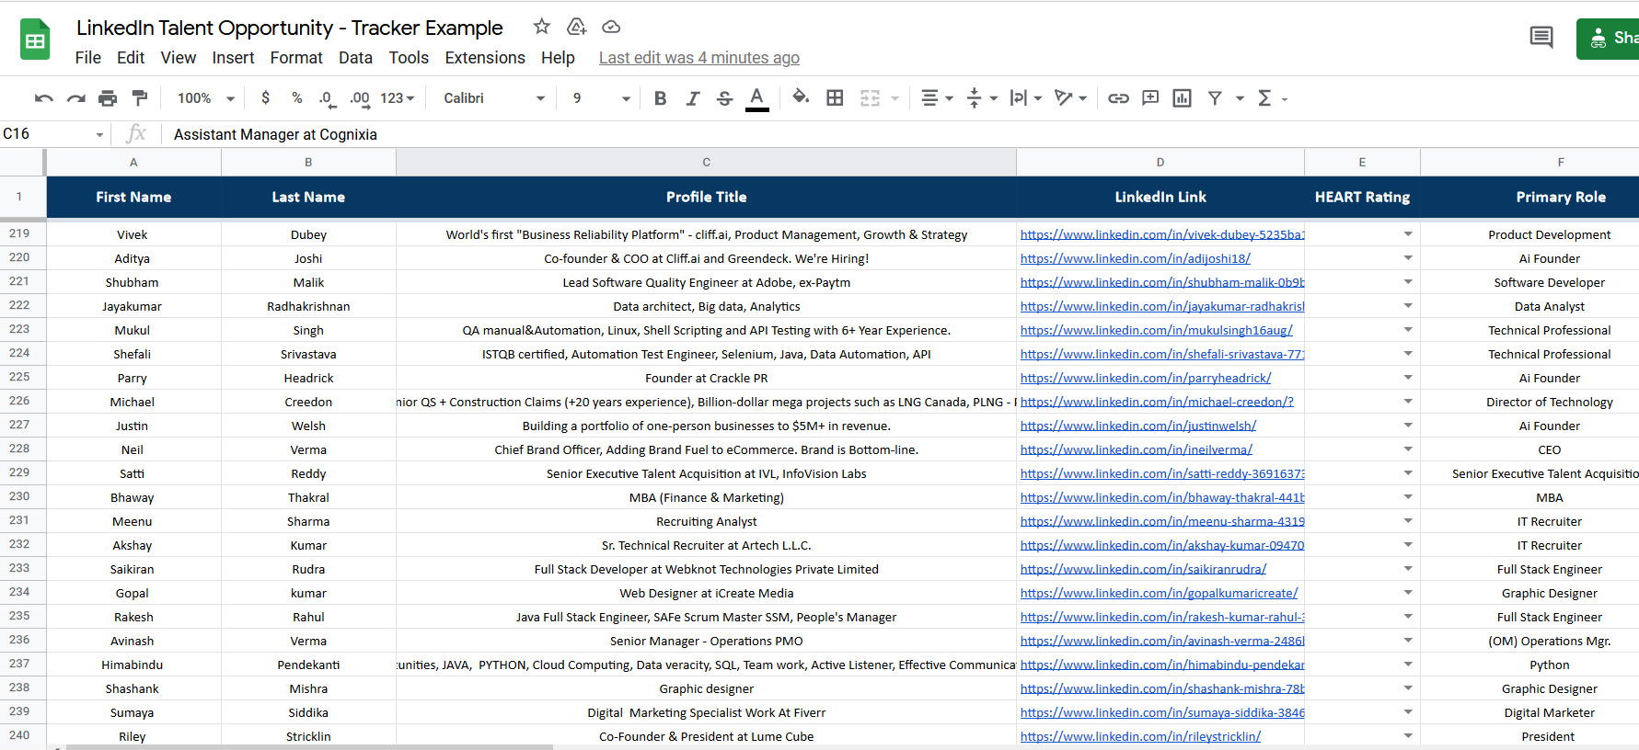Open comment history icon

point(1541,38)
